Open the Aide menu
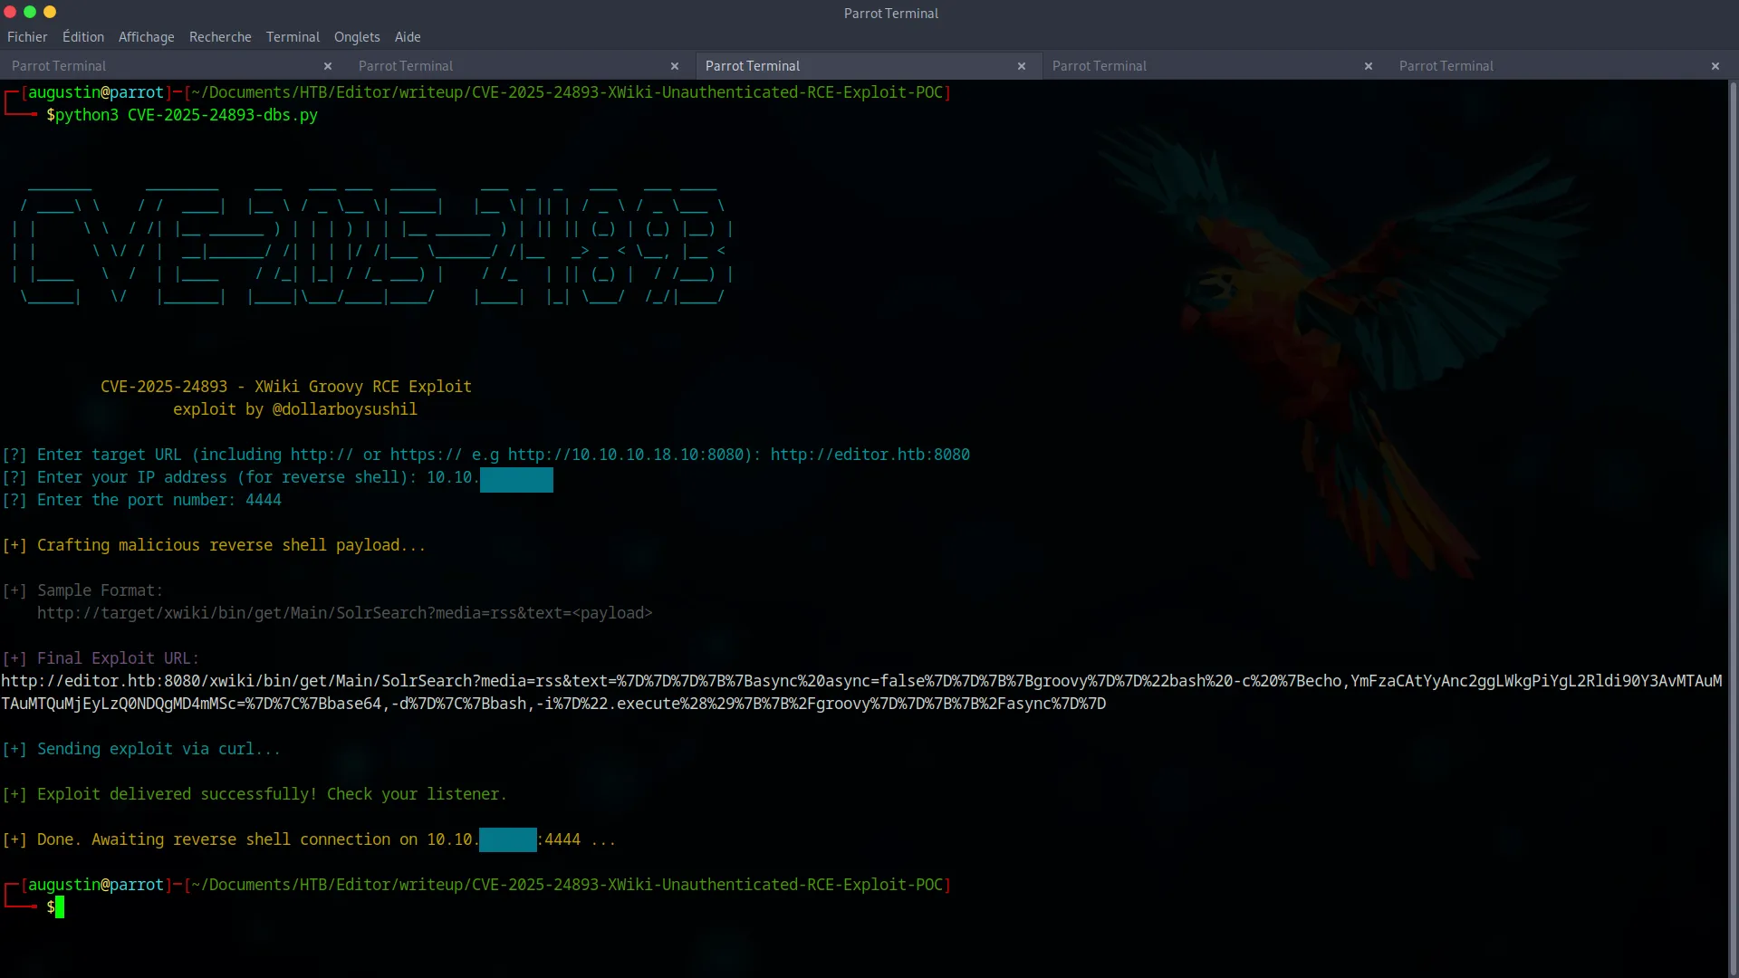The image size is (1739, 978). pos(407,37)
